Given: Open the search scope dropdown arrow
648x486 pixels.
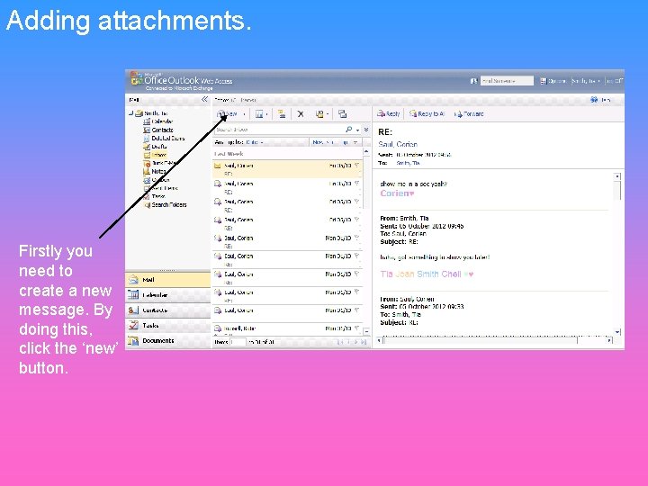Looking at the screenshot, I should point(357,130).
